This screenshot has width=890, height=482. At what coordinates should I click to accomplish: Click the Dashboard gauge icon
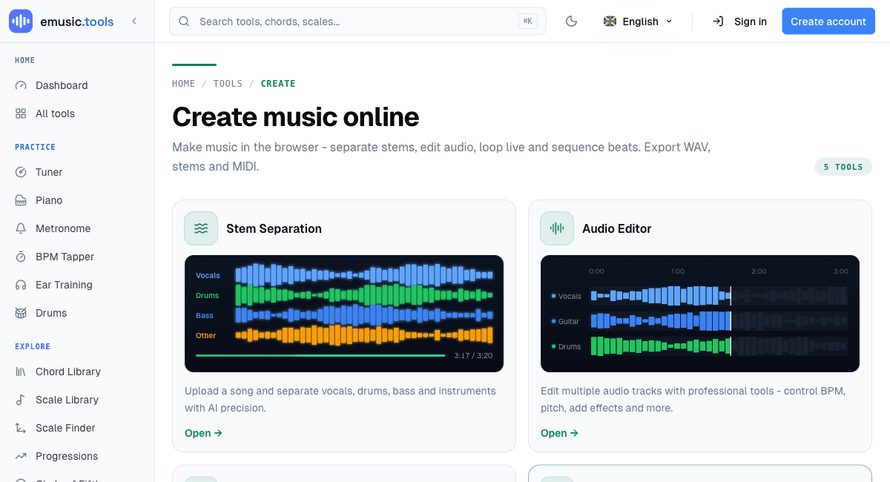click(21, 85)
